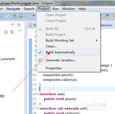
Task: Toggle Build Automatically option
Action: tap(68, 52)
